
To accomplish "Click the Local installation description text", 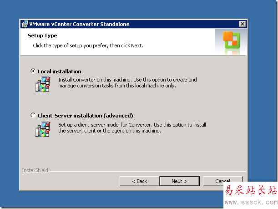I will click(x=127, y=82).
